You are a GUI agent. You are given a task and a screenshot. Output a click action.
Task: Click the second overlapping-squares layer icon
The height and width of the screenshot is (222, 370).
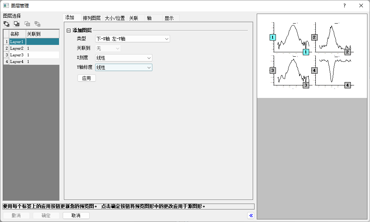coord(17,24)
